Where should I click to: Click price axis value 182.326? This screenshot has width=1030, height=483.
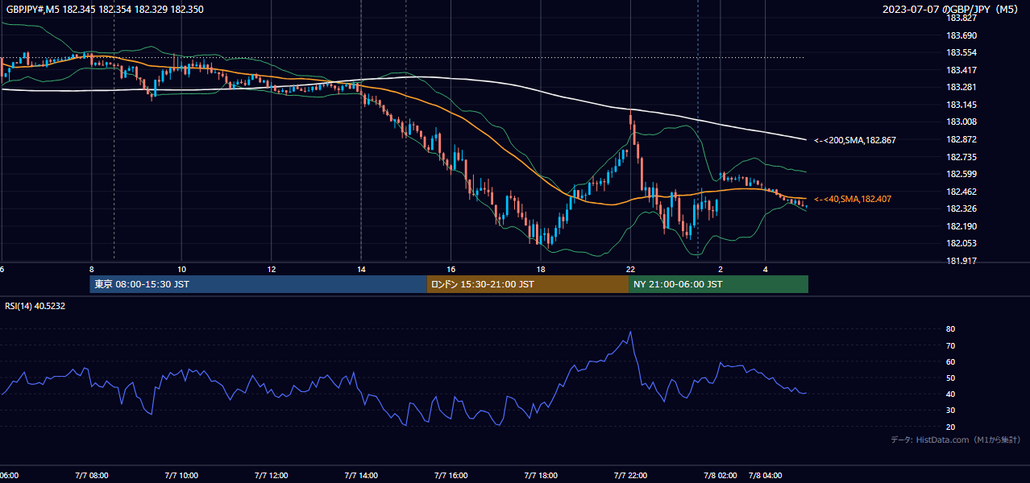[961, 208]
